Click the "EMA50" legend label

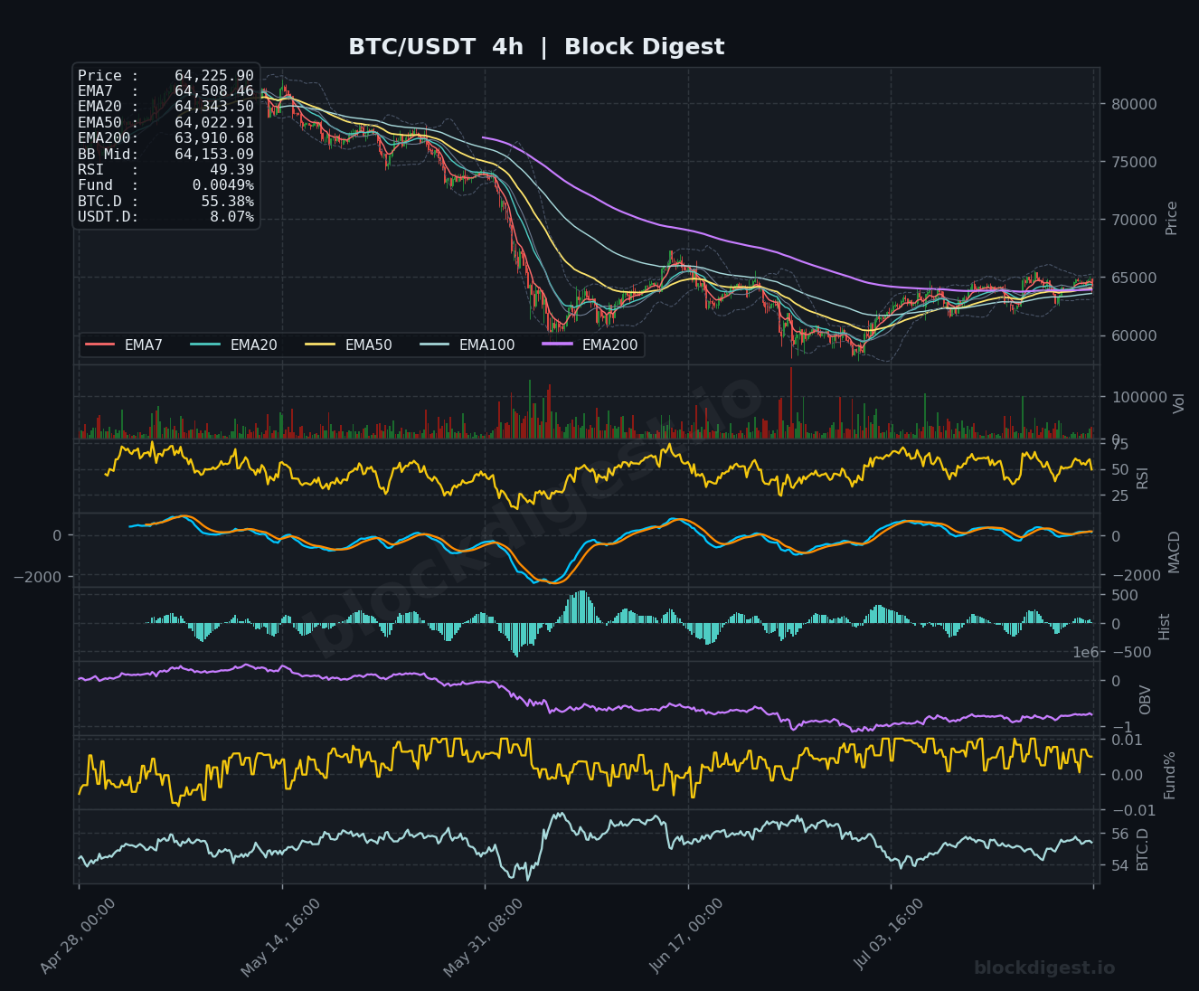click(368, 345)
